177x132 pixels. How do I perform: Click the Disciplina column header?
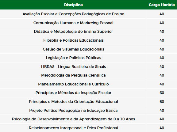pyautogui.click(x=73, y=5)
